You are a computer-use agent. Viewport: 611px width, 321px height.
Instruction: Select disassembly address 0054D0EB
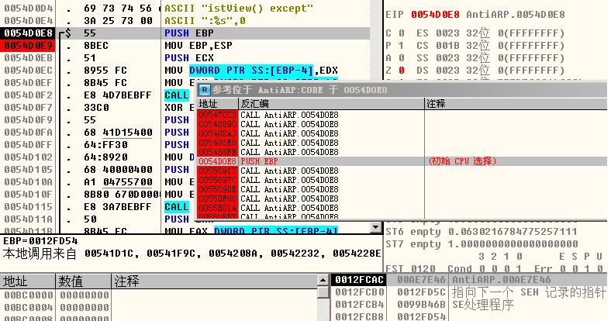pos(28,58)
